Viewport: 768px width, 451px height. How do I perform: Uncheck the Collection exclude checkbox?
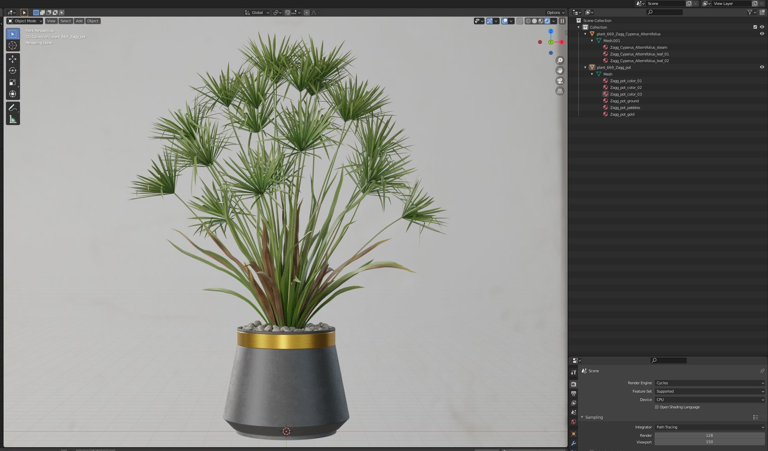755,27
